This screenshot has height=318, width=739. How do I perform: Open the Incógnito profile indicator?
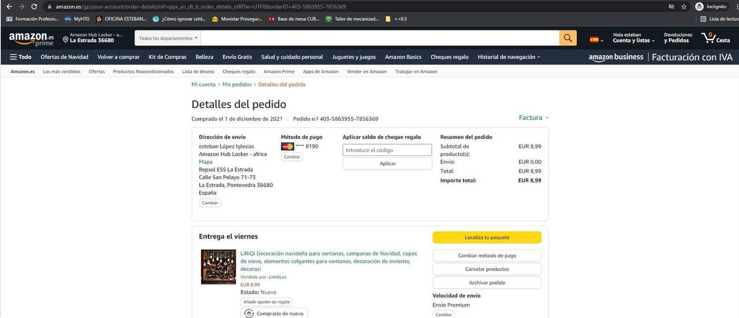[x=711, y=6]
